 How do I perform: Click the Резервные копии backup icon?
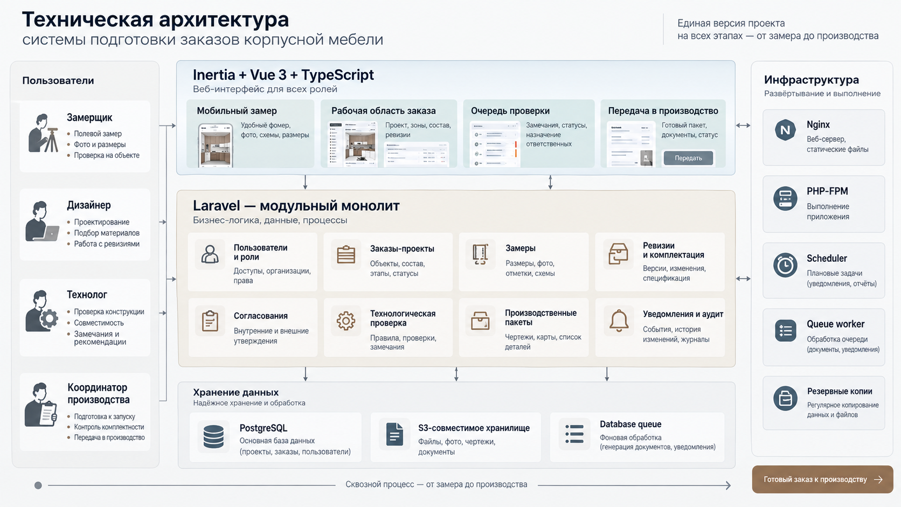click(785, 399)
